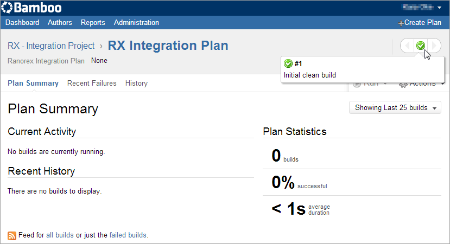Click the Create Plan button
The width and height of the screenshot is (450, 244).
tap(420, 23)
